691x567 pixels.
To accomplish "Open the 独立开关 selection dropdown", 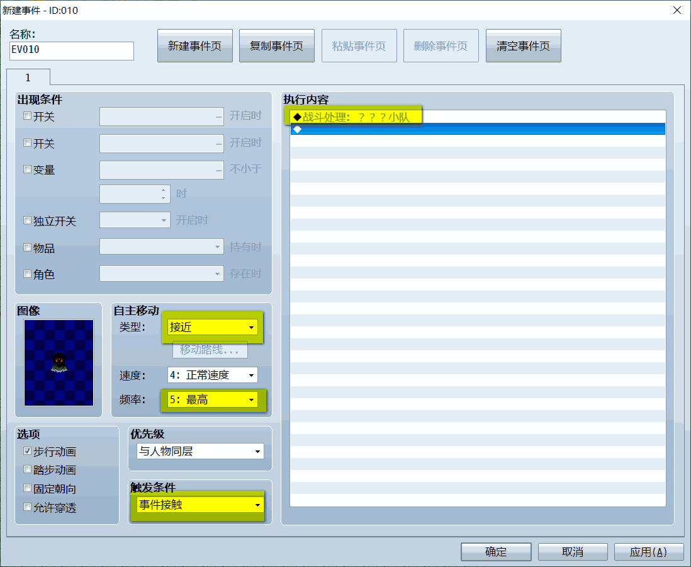I will (x=135, y=220).
